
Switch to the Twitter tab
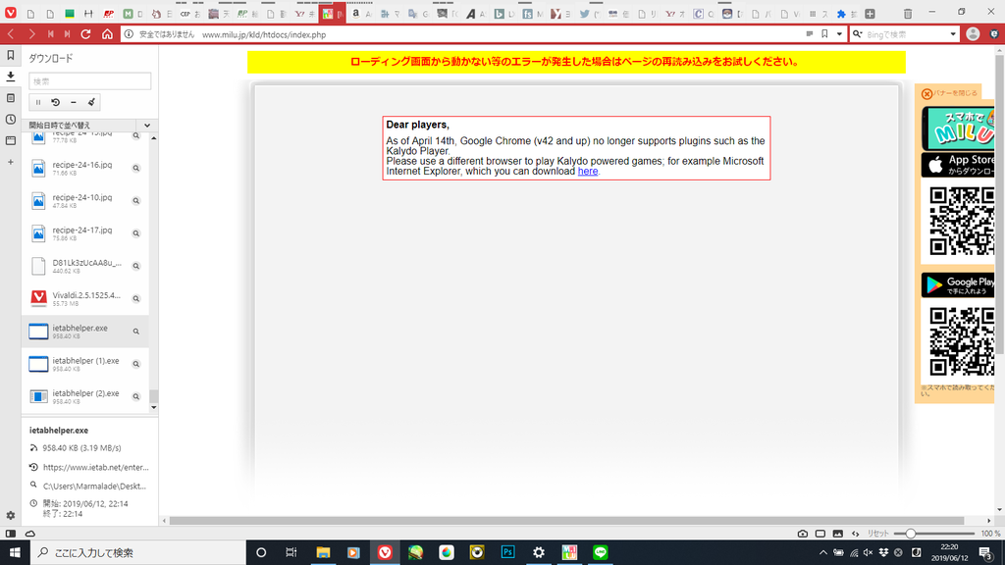(585, 14)
